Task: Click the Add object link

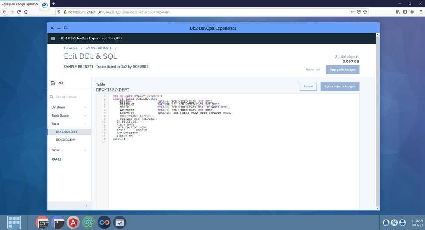Action: point(56,159)
